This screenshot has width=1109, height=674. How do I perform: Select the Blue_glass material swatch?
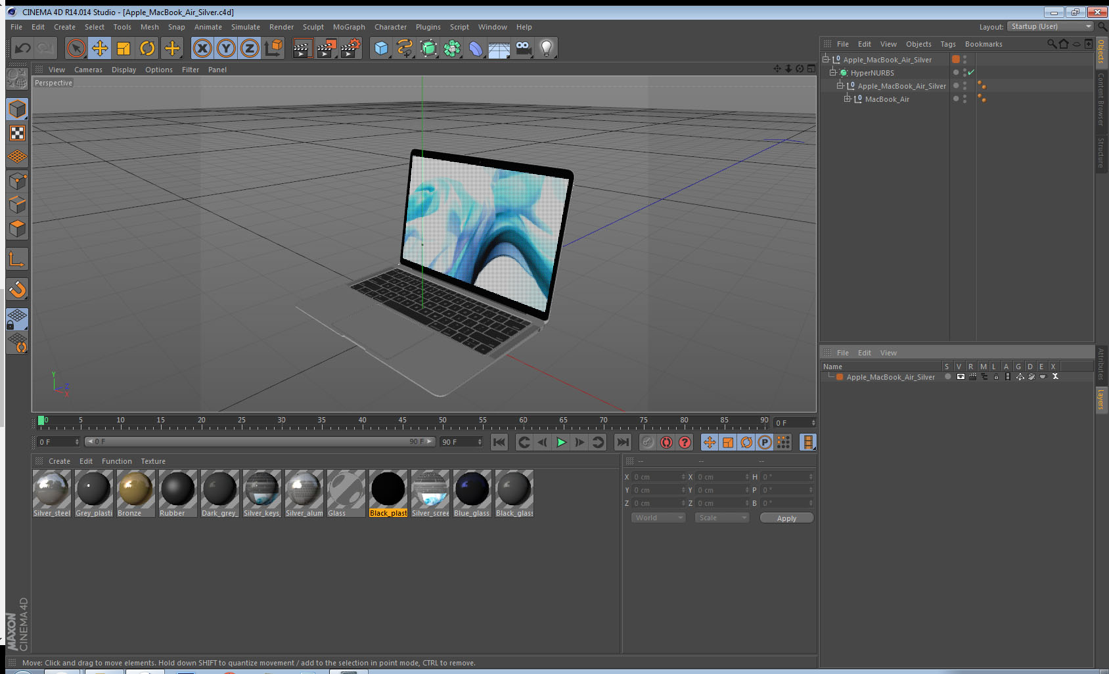[472, 493]
